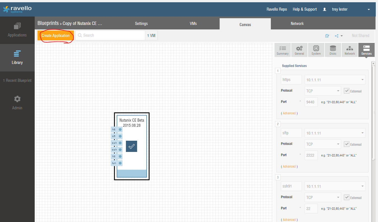
Task: Open the Library section in sidebar
Action: 17,57
